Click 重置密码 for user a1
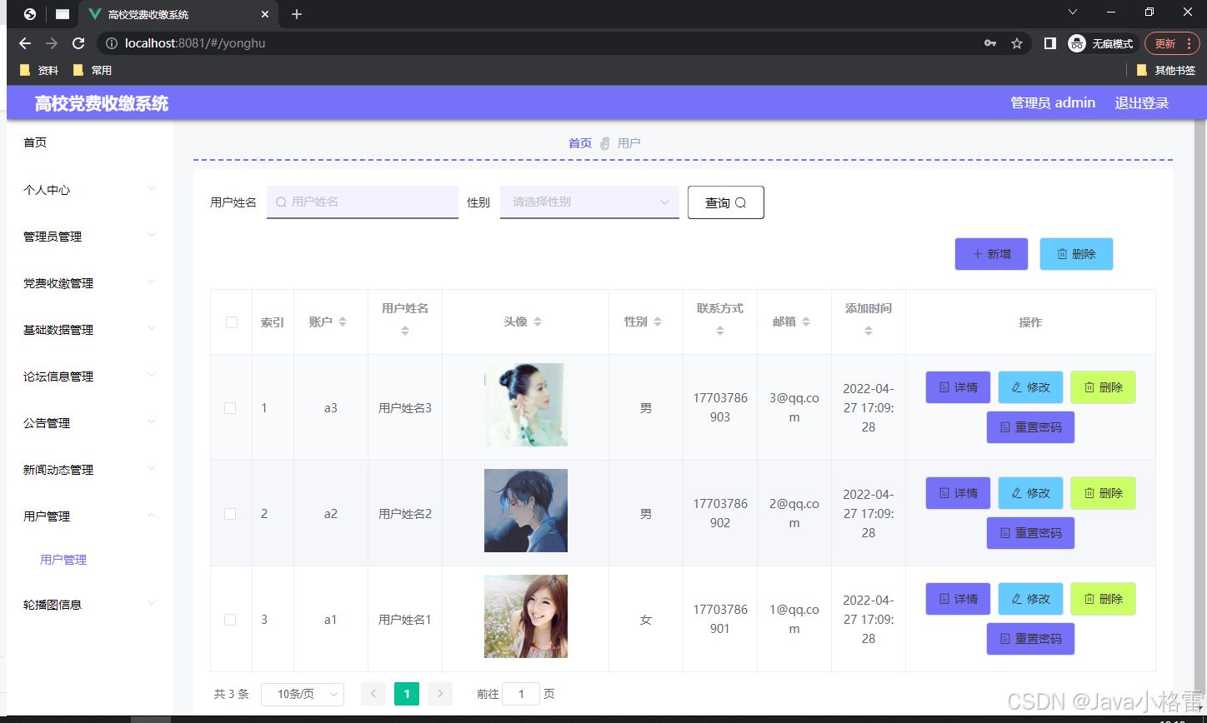The width and height of the screenshot is (1207, 723). pyautogui.click(x=1030, y=639)
